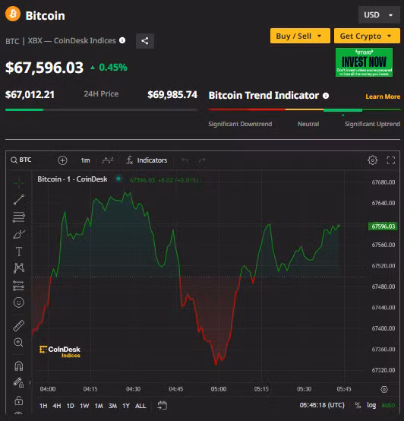Image resolution: width=404 pixels, height=421 pixels.
Task: Enter fullscreen chart mode
Action: [x=391, y=160]
